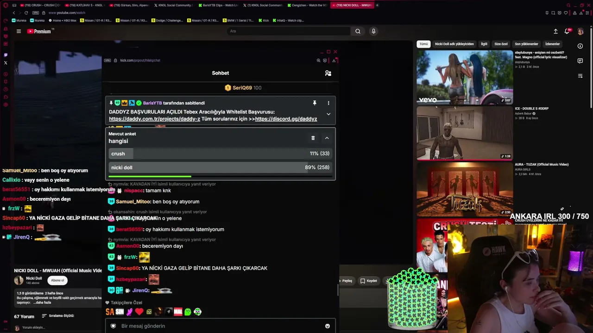Click the YouTube search field
This screenshot has height=333, width=593.
pyautogui.click(x=289, y=31)
